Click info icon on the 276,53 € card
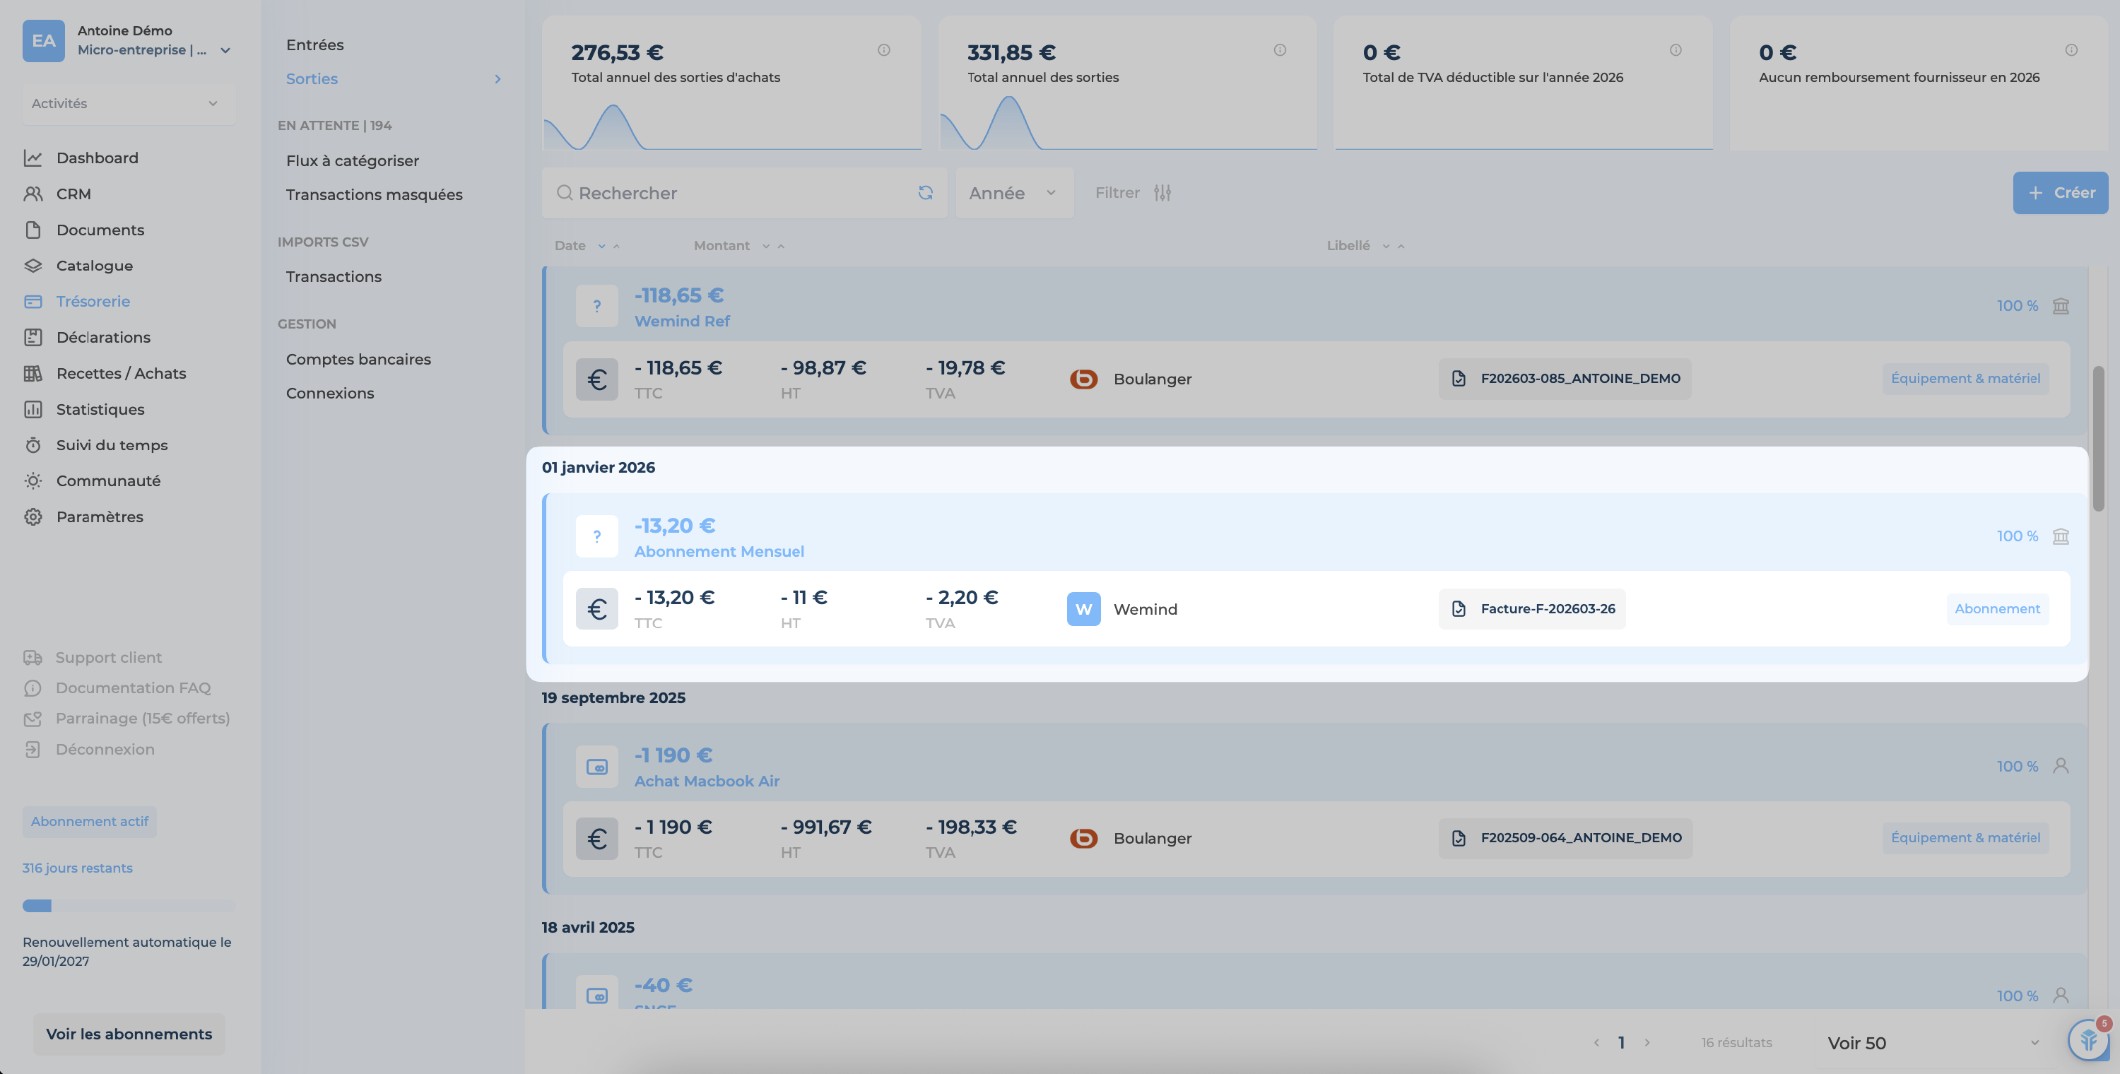 click(x=884, y=50)
